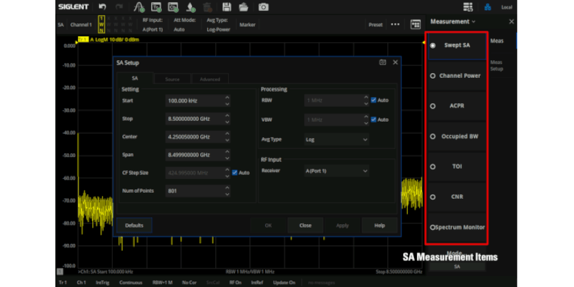Select the Channel Power measurement option
Screen dimensions: 574x287
pos(456,76)
